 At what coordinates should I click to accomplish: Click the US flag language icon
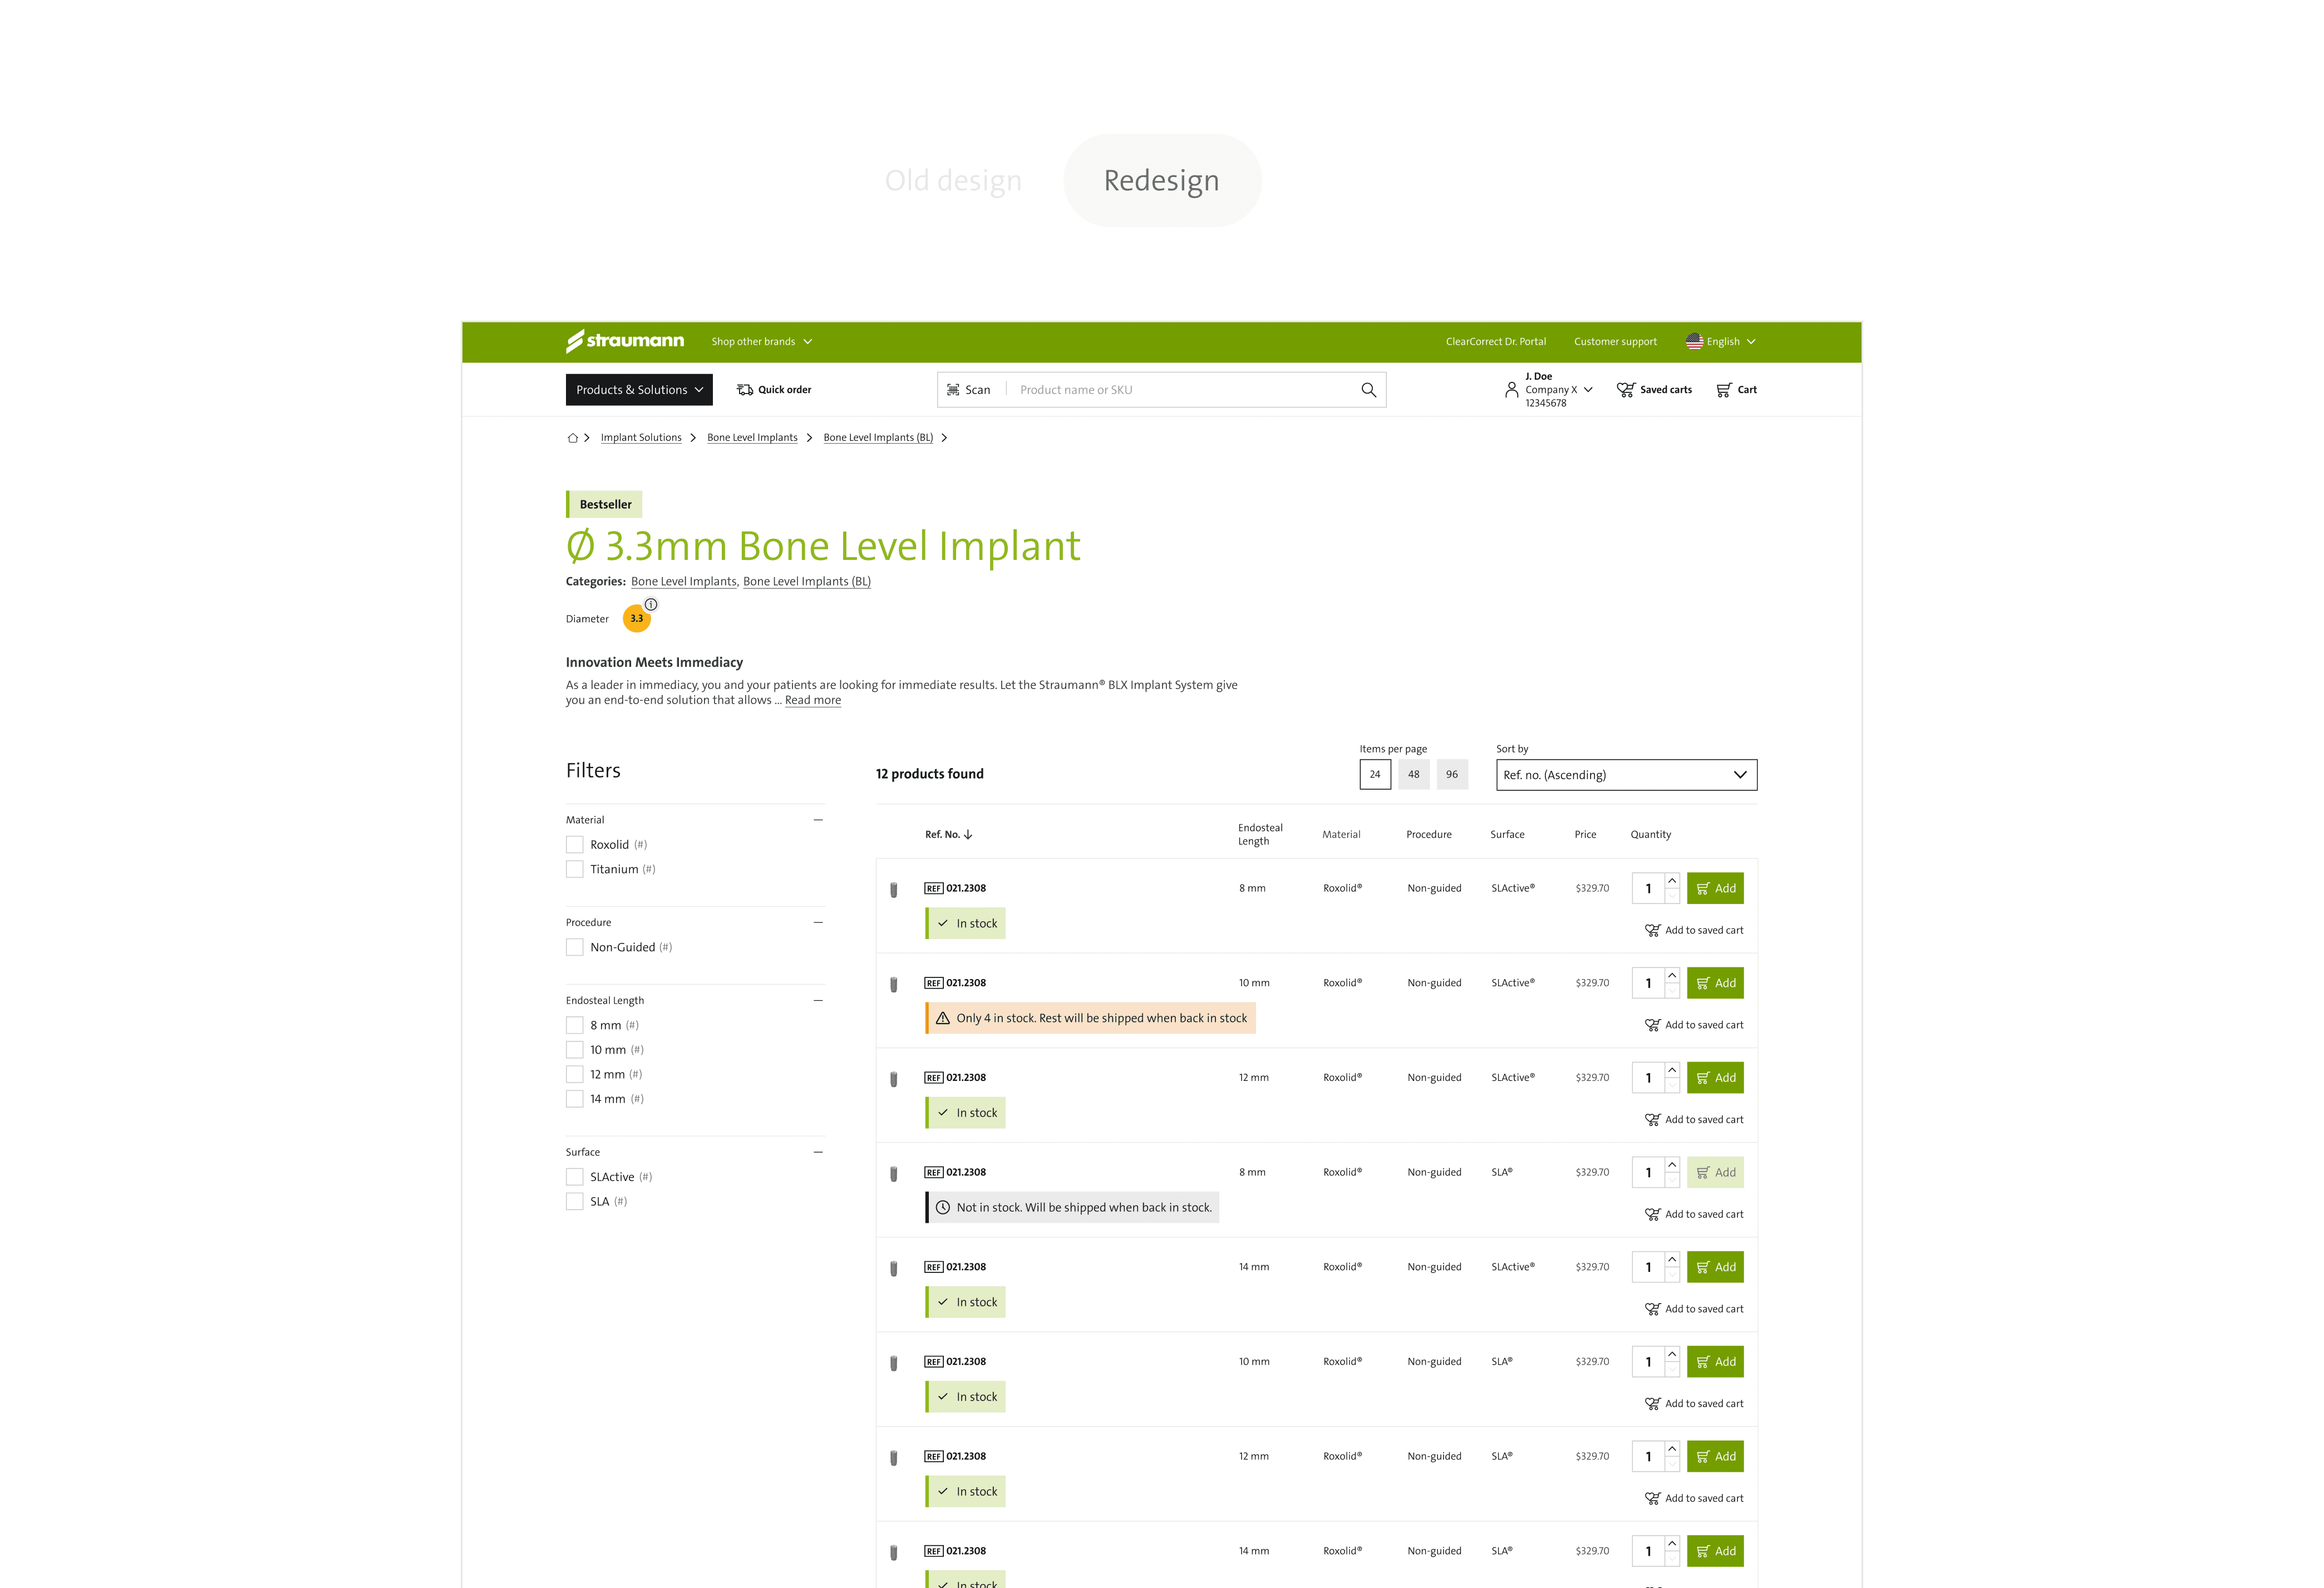click(x=1694, y=342)
